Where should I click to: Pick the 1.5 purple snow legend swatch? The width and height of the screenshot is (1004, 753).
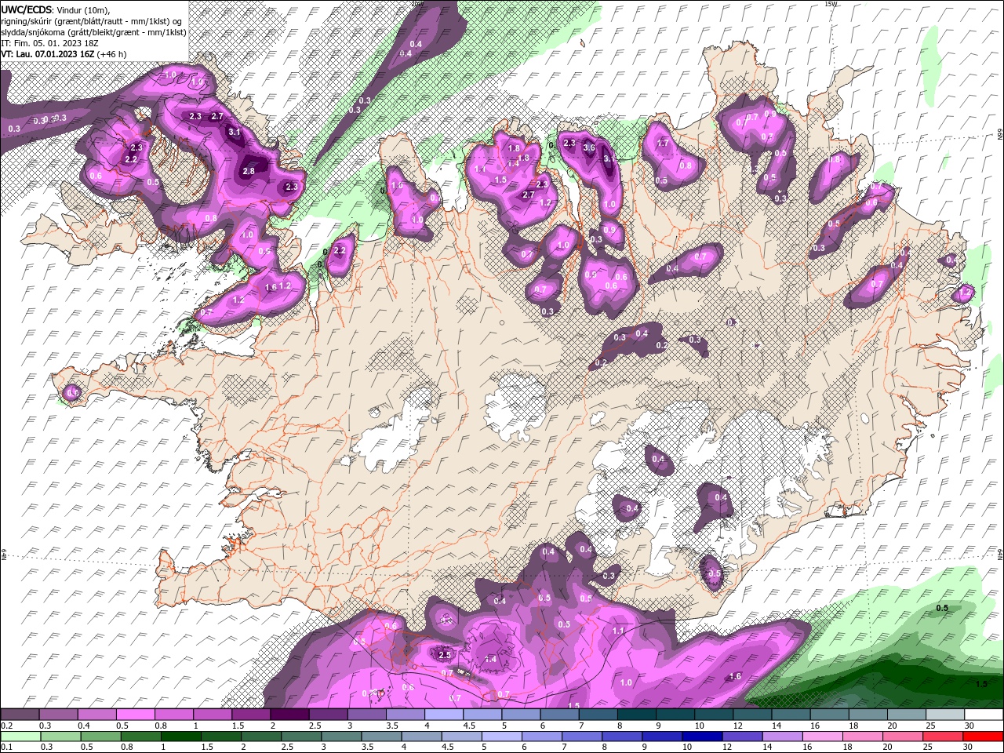[251, 715]
